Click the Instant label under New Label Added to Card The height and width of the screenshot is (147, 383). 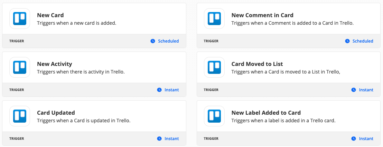[x=366, y=139]
